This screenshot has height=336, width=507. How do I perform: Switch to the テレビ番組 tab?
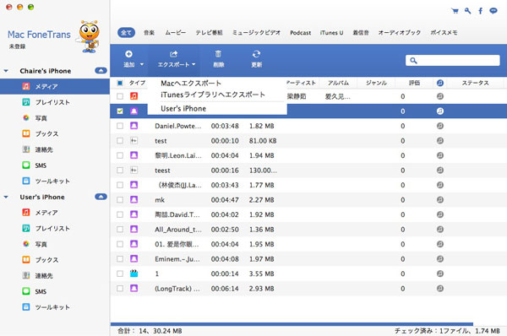pos(209,32)
